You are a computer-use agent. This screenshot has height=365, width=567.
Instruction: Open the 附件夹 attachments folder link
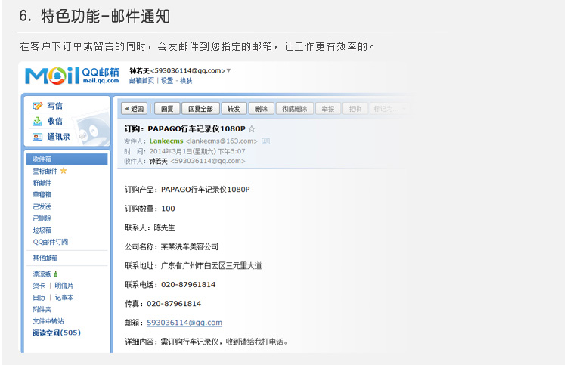pyautogui.click(x=42, y=309)
